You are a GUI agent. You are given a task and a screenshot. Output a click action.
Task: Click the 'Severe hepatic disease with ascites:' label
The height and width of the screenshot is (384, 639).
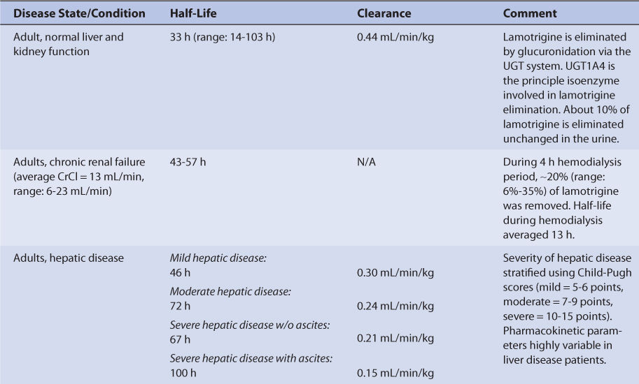pos(251,358)
